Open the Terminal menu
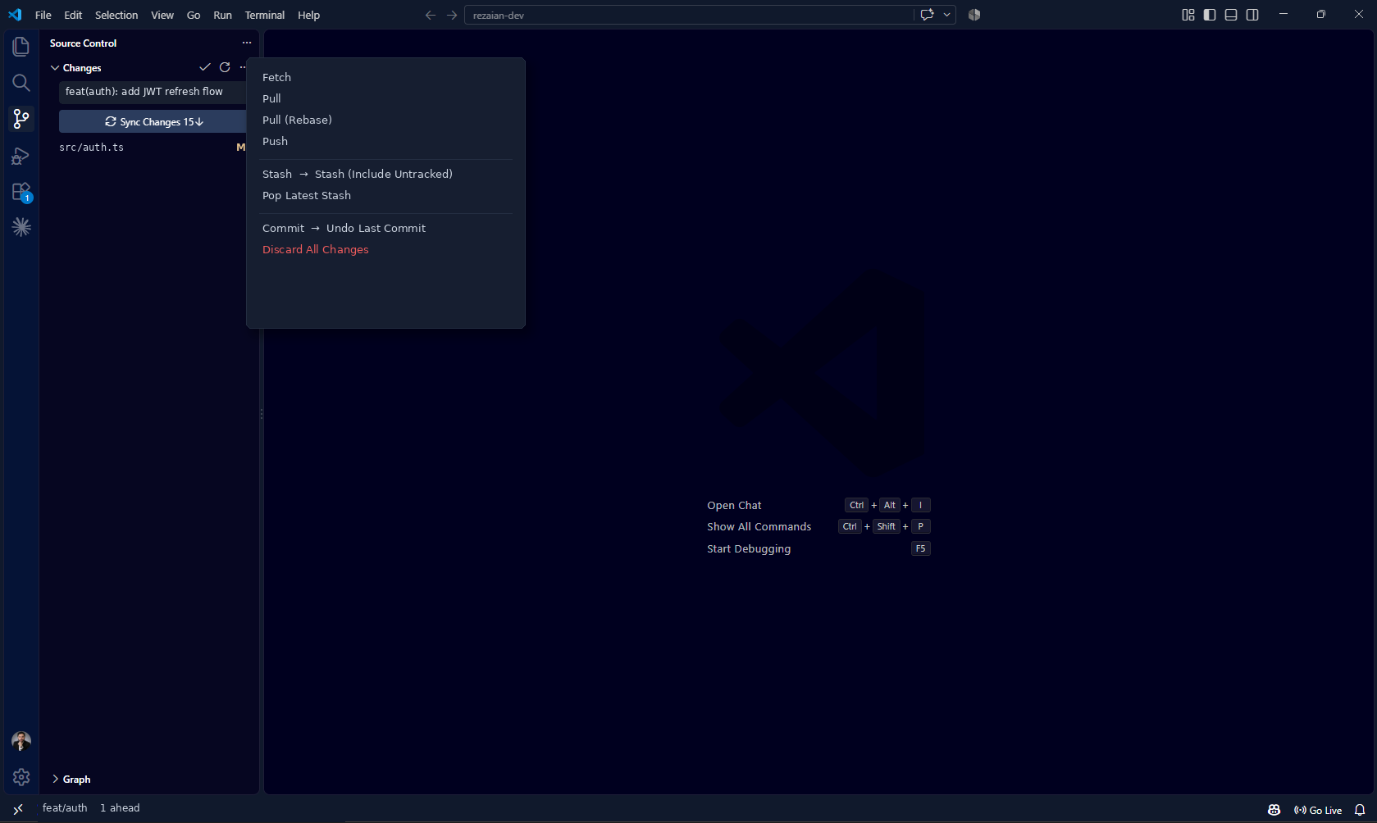 265,15
